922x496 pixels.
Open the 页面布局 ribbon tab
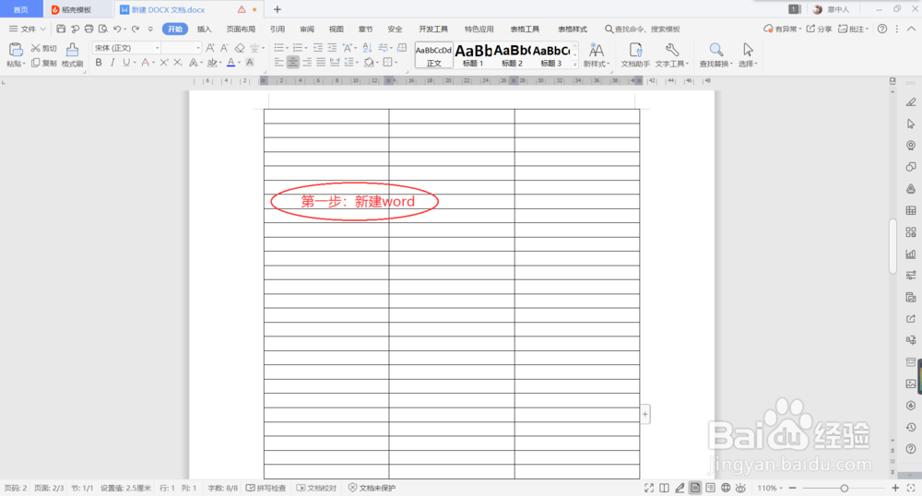click(x=241, y=29)
